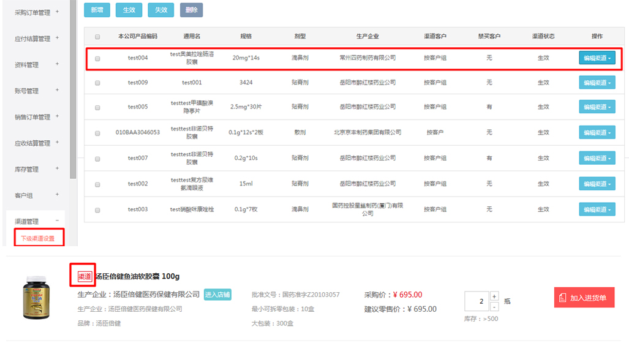Click the 进入店铺 link
The height and width of the screenshot is (343, 629).
click(217, 295)
